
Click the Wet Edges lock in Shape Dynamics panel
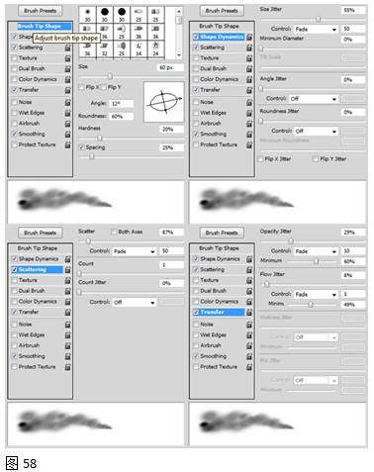click(x=249, y=113)
